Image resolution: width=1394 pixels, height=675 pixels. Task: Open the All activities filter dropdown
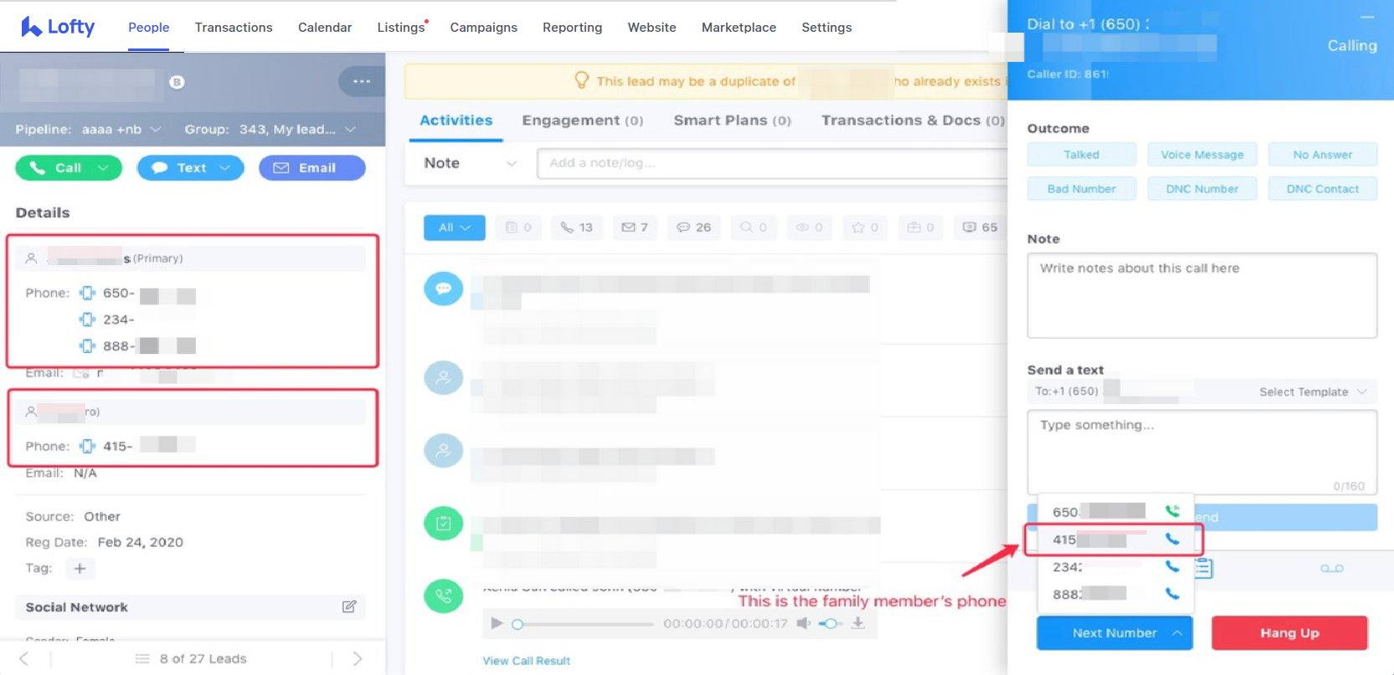tap(455, 228)
